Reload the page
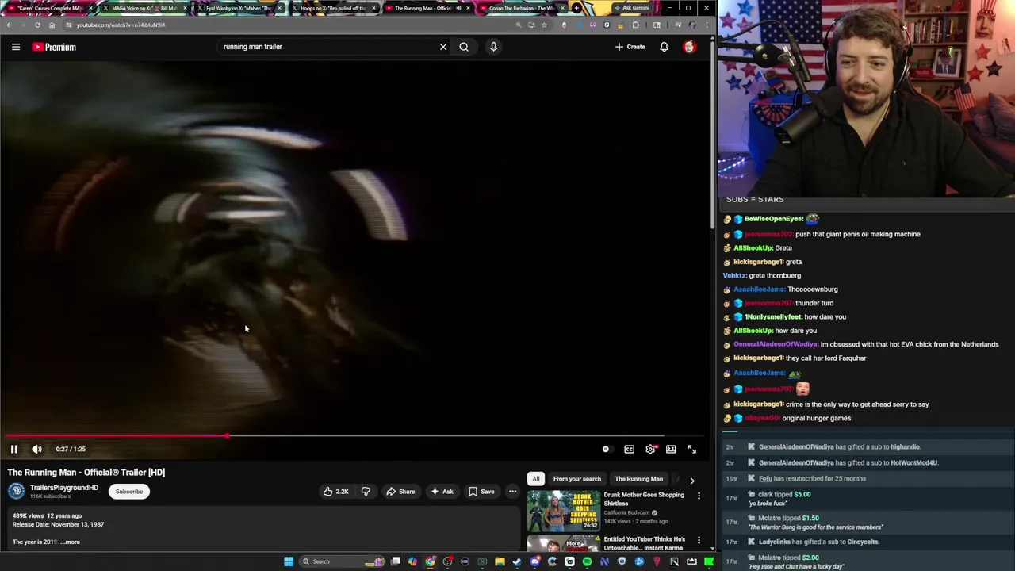 [x=37, y=25]
